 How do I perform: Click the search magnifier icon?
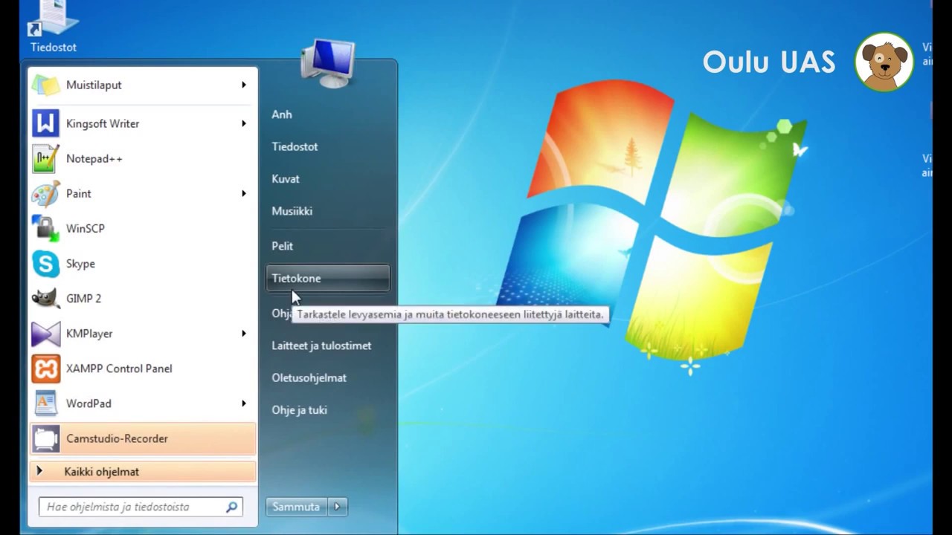click(232, 507)
